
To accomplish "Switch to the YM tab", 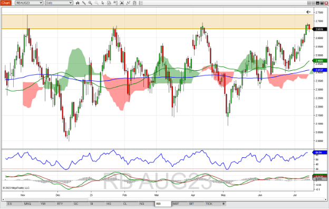I will pos(47,204).
